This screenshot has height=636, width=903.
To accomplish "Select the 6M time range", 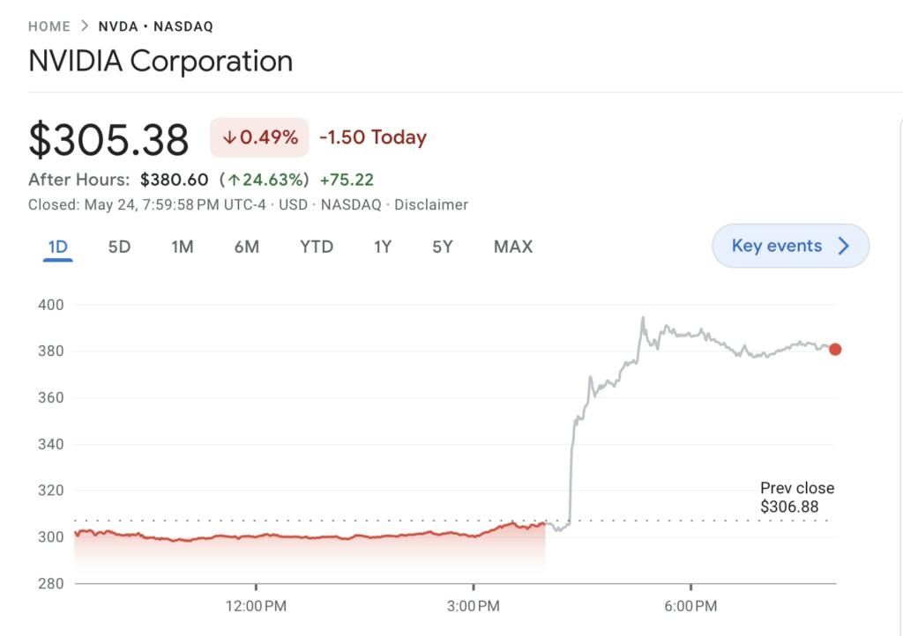I will pos(247,247).
